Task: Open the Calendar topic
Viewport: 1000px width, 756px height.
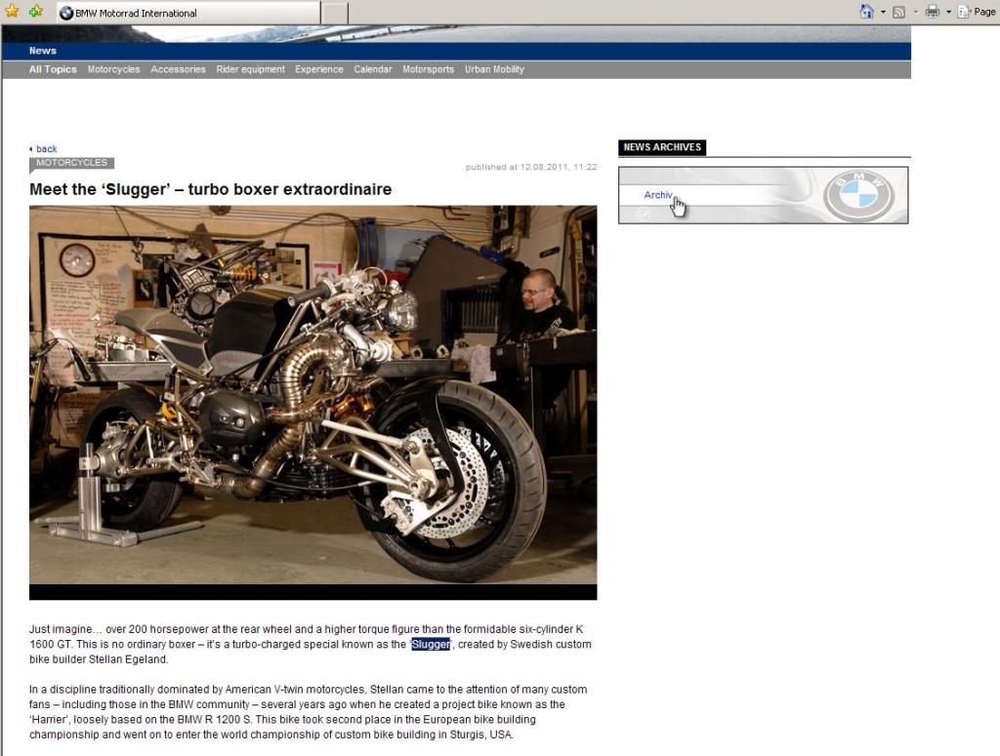Action: 373,69
